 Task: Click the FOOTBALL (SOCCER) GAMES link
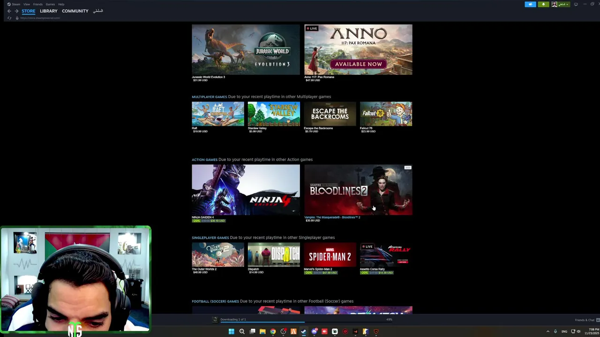[x=215, y=301]
